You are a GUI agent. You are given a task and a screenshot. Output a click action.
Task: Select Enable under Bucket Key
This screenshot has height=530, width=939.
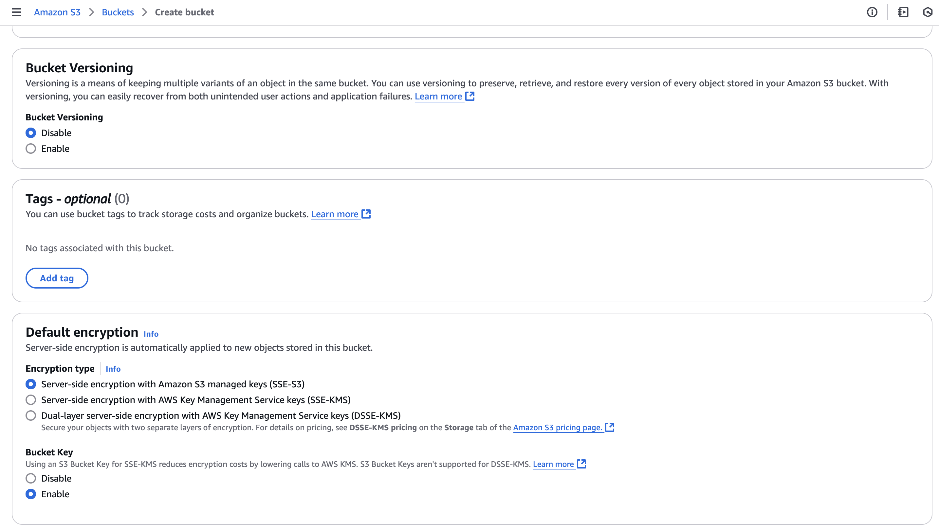point(31,494)
